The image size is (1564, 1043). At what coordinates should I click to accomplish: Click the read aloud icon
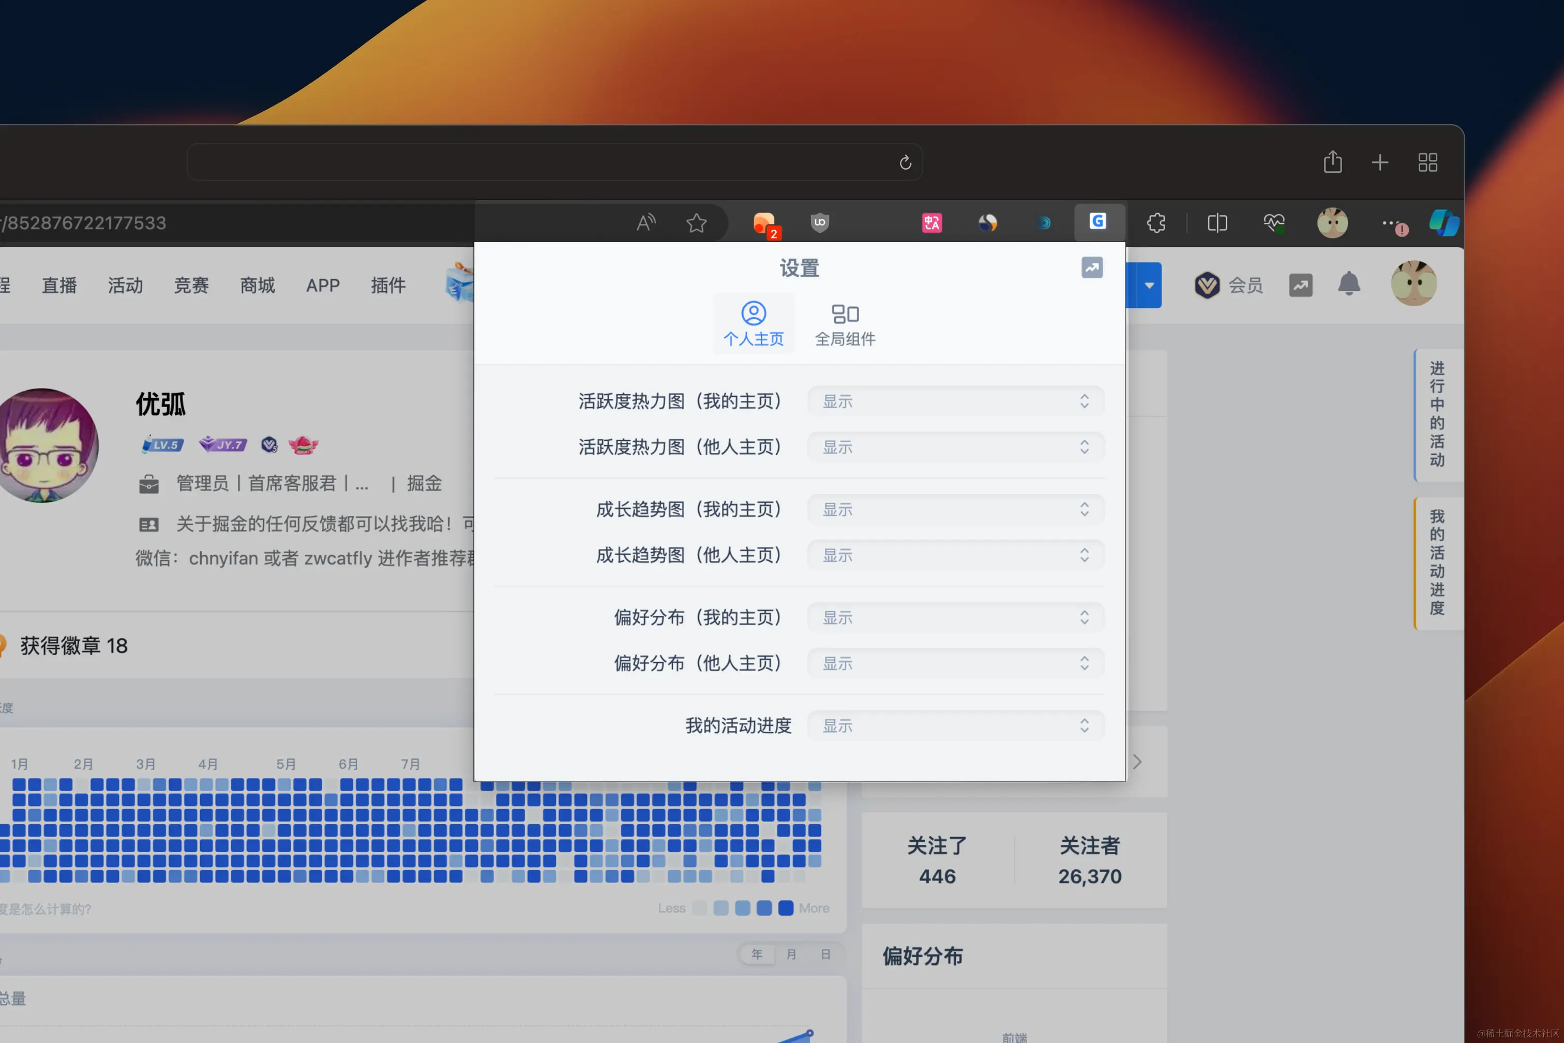(645, 223)
